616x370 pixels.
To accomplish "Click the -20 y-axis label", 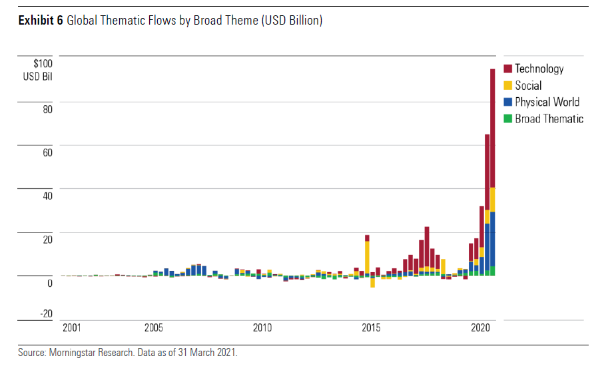I will 45,315.
